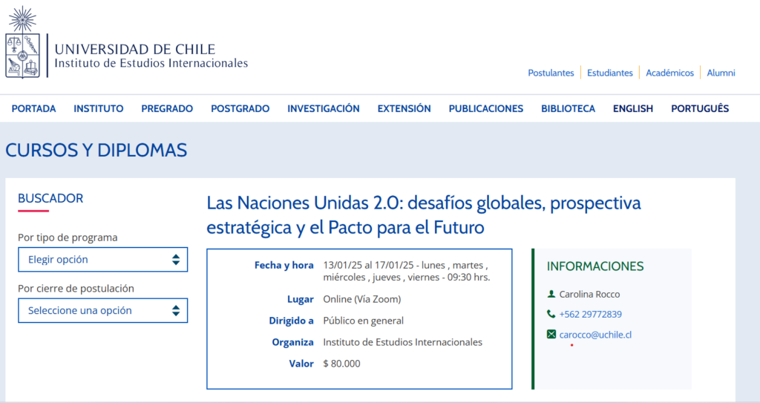Click the price $ 80.000
Viewport: 760px width, 403px height.
341,364
